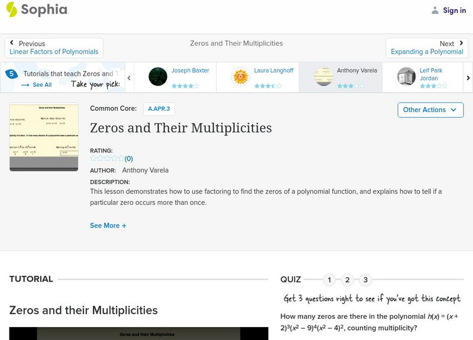Open the A.APR.3 Common Core tag
This screenshot has height=340, width=473.
coord(159,109)
